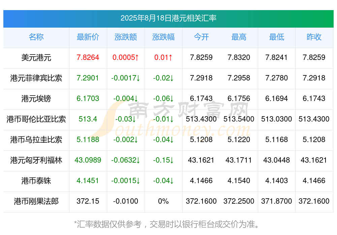
Task: Click the high value 6.1756
Action: pos(239,98)
